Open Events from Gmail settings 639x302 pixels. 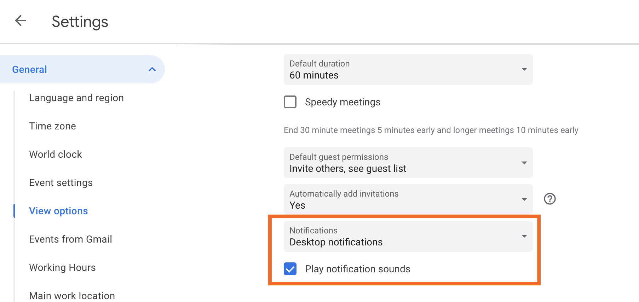click(x=70, y=239)
